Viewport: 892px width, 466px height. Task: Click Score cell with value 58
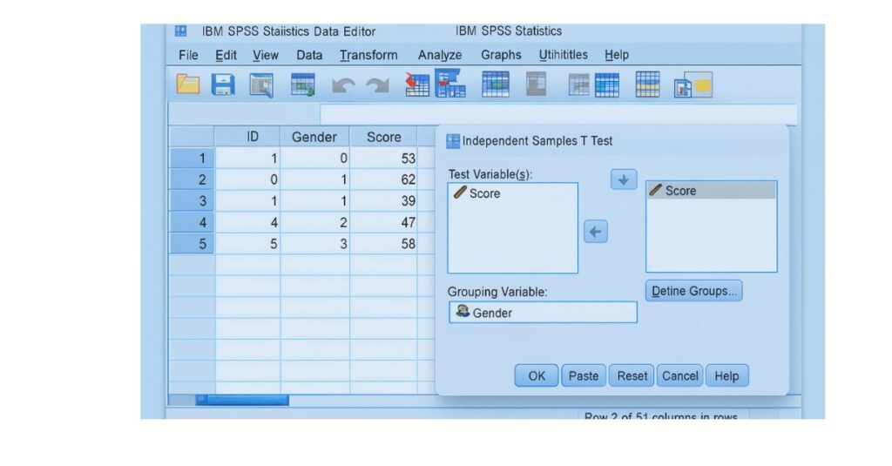384,244
